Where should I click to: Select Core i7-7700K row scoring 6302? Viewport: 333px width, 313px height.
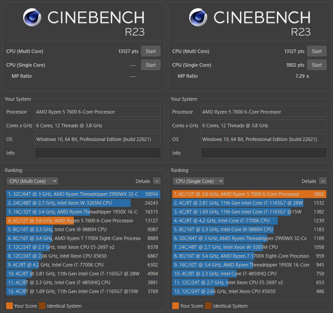pos(83,265)
